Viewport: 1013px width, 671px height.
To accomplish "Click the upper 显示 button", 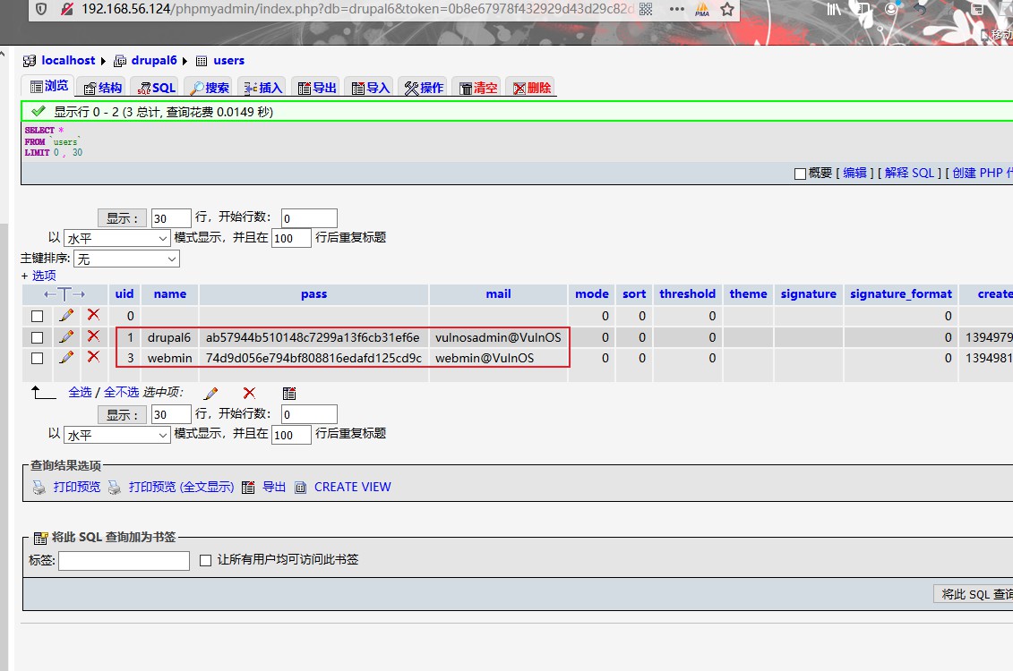I will click(122, 218).
